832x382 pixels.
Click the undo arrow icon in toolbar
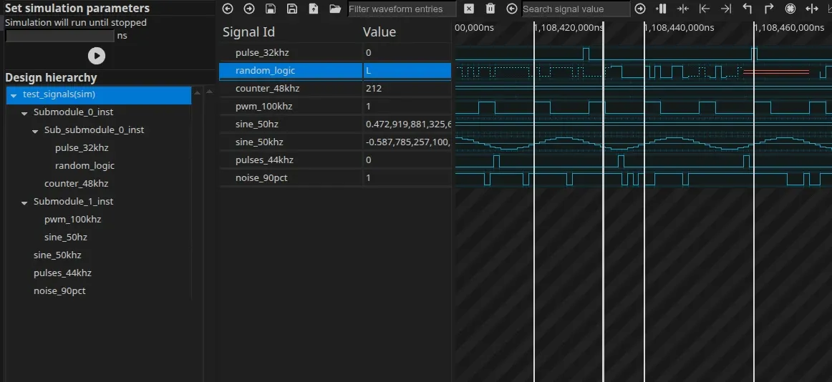748,9
